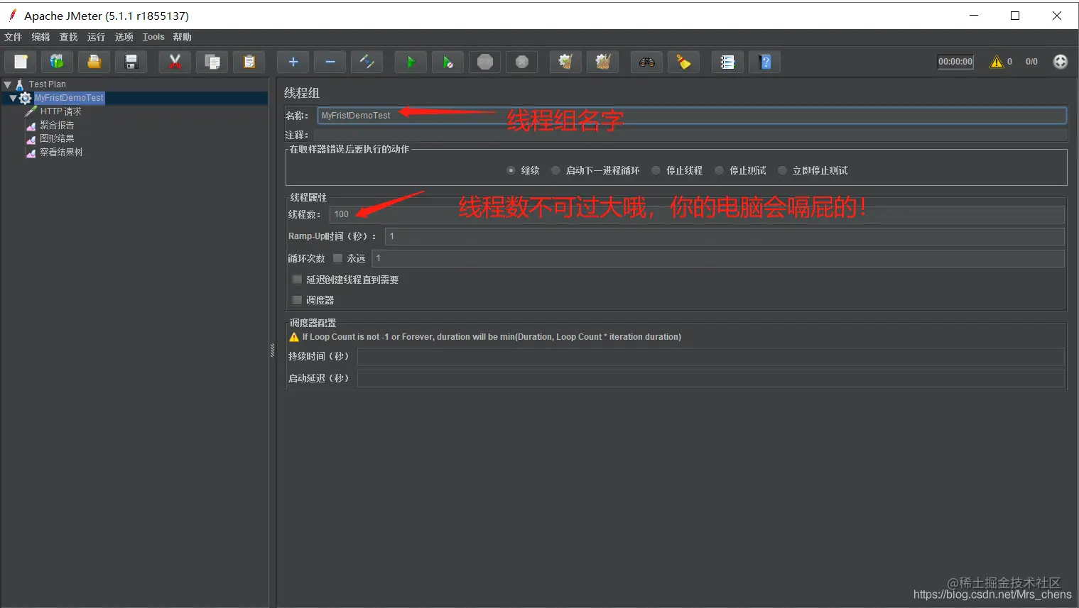1079x608 pixels.
Task: Select the 继续 radio button
Action: point(511,170)
